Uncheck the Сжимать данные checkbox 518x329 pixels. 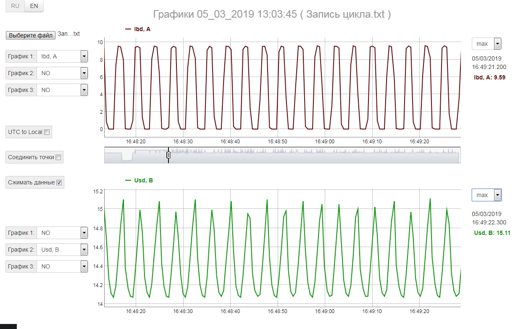point(59,182)
